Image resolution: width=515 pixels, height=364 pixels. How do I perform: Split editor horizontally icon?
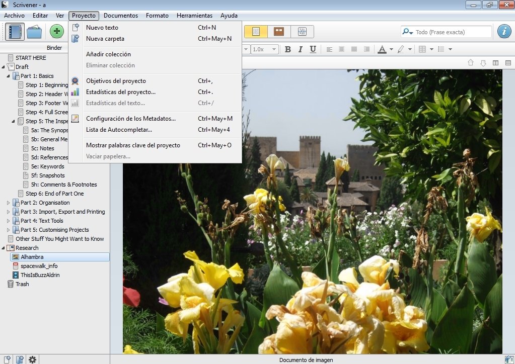click(508, 63)
